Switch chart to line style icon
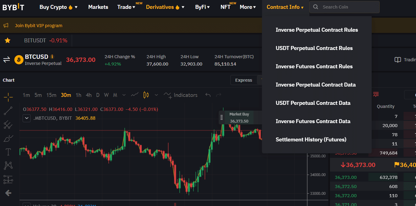Screen dimensions: 416x206 click(135, 95)
